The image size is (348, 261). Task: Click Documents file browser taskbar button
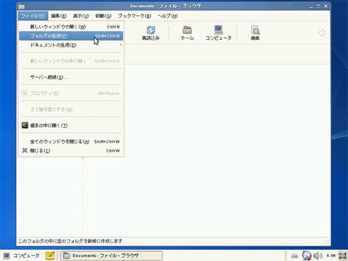[111, 255]
